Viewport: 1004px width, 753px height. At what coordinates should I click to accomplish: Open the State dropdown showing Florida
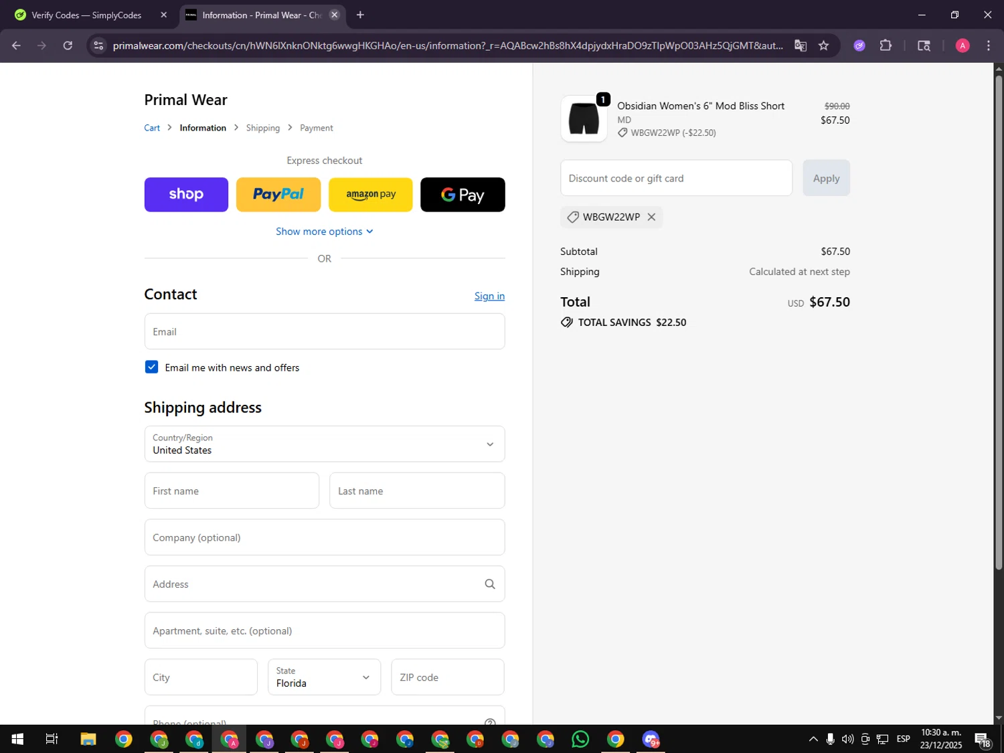(324, 677)
